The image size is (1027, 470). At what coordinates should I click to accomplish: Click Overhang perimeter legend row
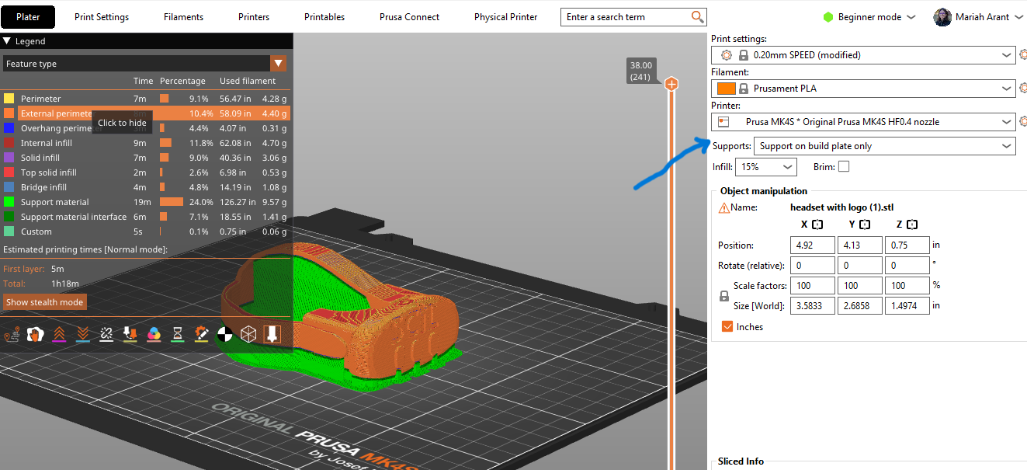click(145, 128)
